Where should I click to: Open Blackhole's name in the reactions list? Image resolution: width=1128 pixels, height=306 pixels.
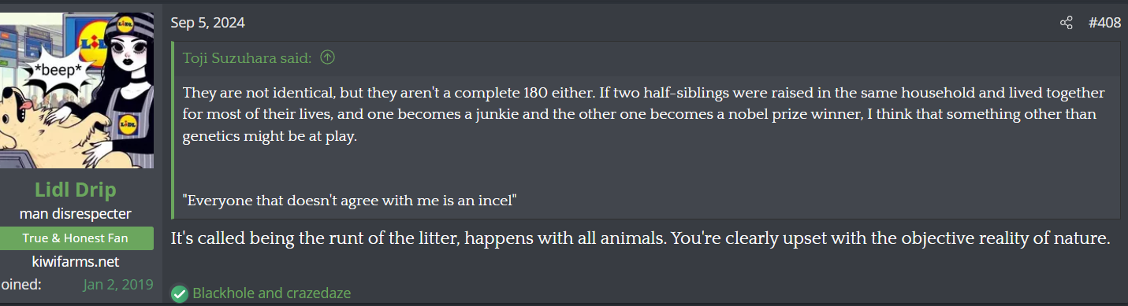[x=225, y=293]
